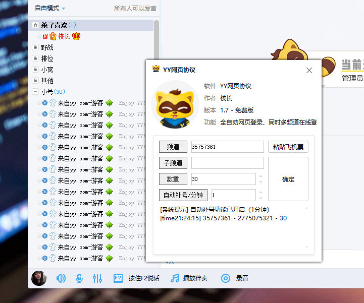
Task: Open the 排位 sub-channel
Action: pyautogui.click(x=47, y=58)
